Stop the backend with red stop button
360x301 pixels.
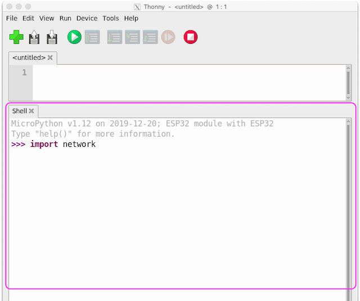[191, 37]
